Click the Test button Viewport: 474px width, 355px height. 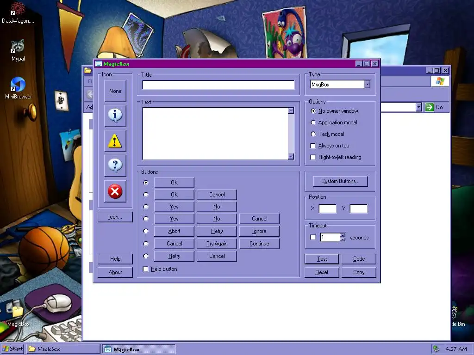(x=322, y=259)
